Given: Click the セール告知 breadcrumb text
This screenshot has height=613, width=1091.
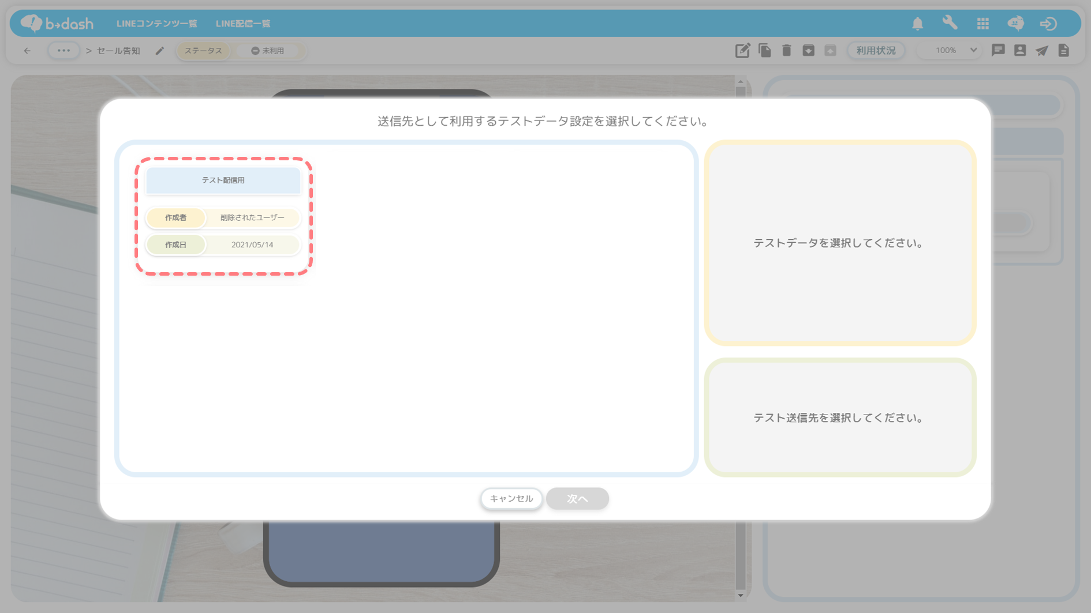Looking at the screenshot, I should point(118,51).
